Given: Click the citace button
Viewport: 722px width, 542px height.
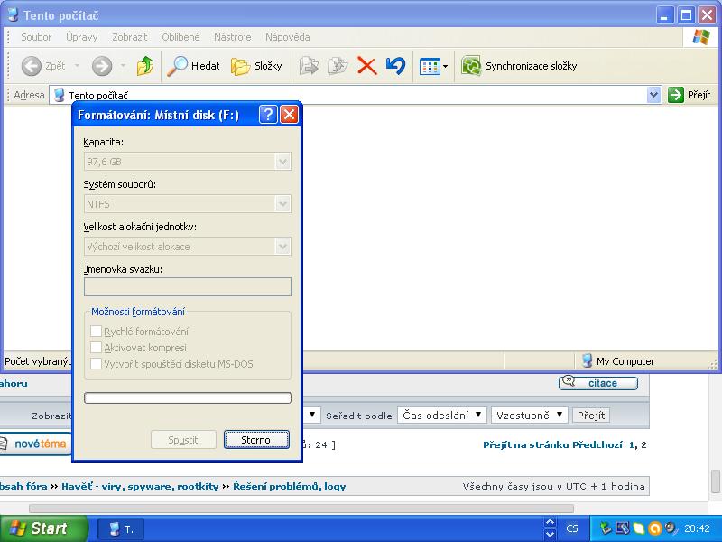Looking at the screenshot, I should click(x=597, y=383).
